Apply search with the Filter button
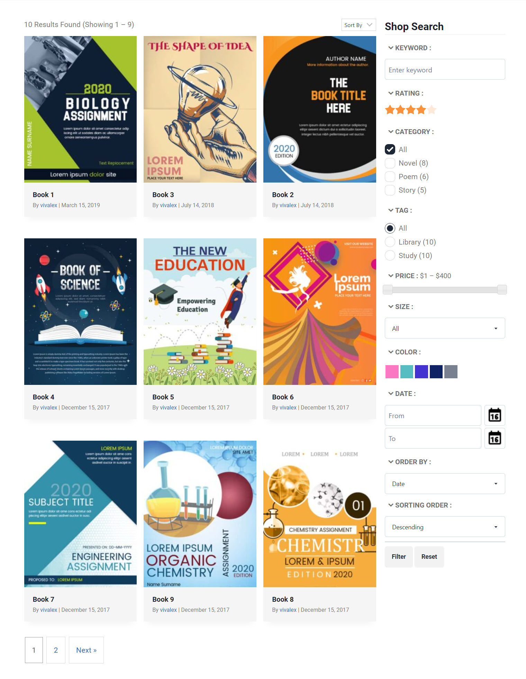The image size is (526, 679). pyautogui.click(x=399, y=556)
